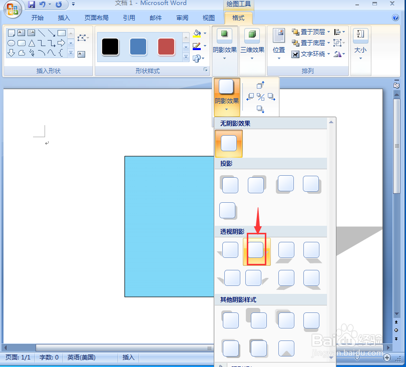406x367 pixels.
Task: Select the Vertical Text Box shape
Action: [x=32, y=33]
